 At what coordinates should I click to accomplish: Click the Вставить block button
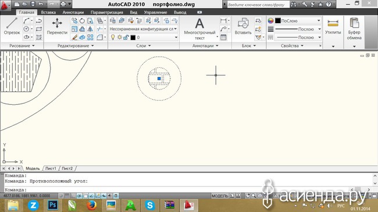pyautogui.click(x=243, y=27)
